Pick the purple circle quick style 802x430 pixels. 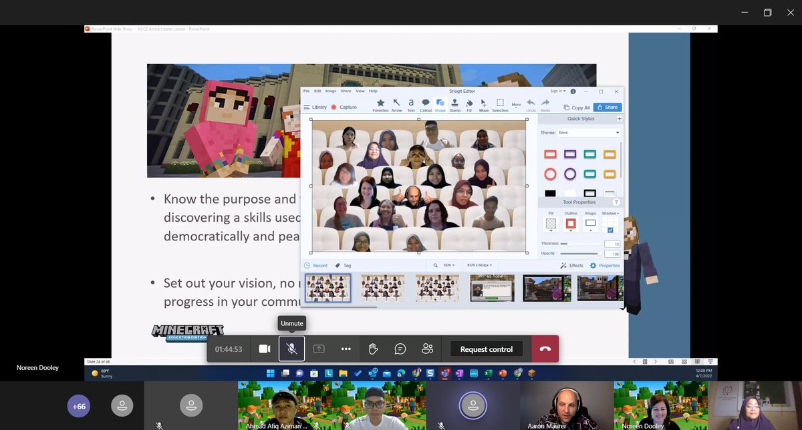coord(570,174)
